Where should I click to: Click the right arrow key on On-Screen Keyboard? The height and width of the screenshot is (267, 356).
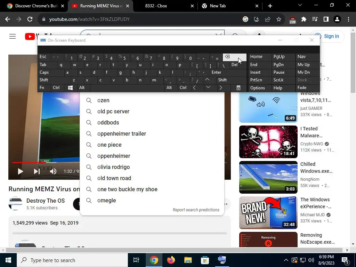(x=221, y=88)
